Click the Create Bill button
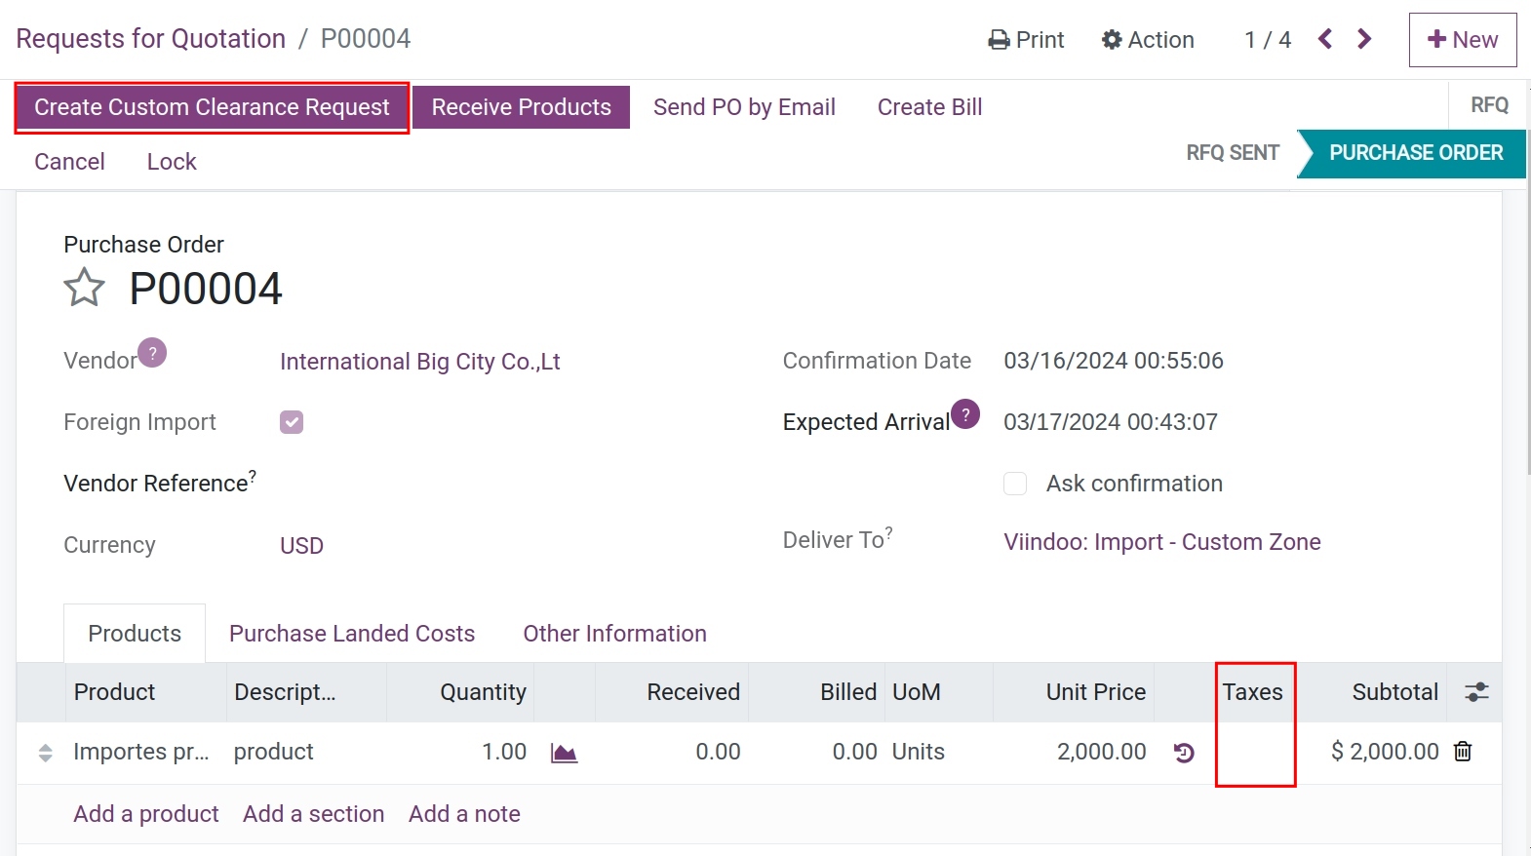This screenshot has width=1531, height=856. click(929, 107)
